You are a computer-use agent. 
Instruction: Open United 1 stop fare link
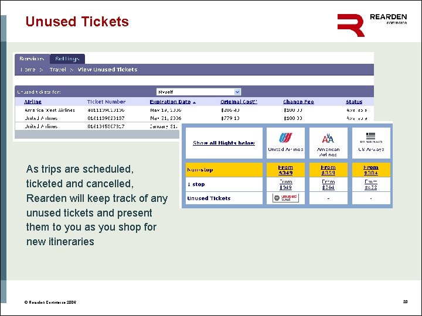[x=285, y=184]
